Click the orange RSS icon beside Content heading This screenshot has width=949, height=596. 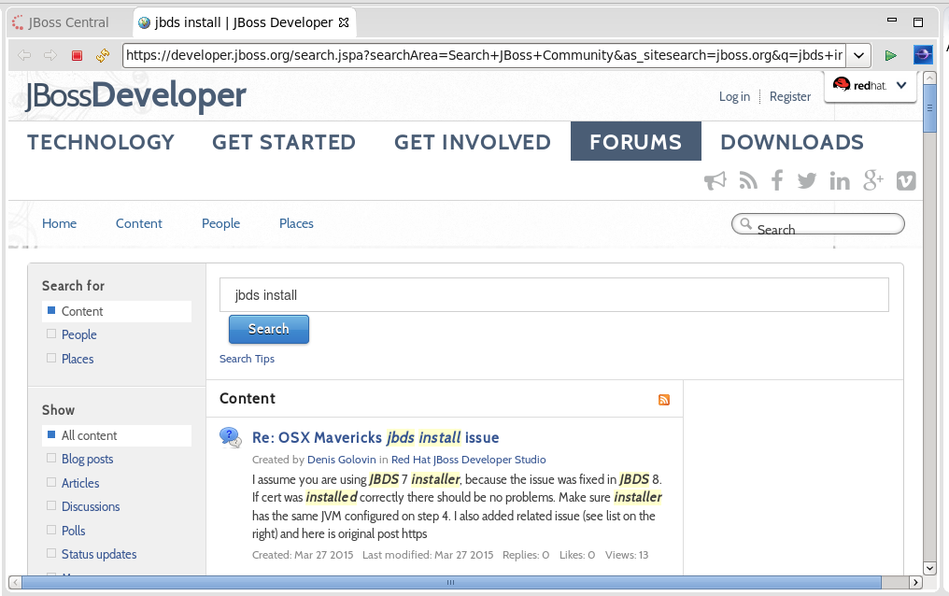pyautogui.click(x=664, y=399)
